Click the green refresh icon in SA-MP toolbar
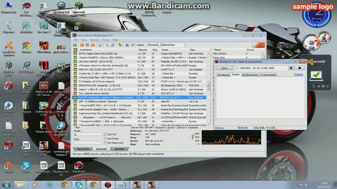Viewport: 337px width, 189px height. tap(120, 45)
